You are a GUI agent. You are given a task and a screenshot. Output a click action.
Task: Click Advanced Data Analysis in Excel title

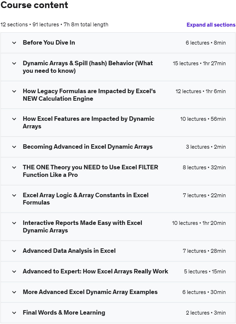click(x=69, y=251)
